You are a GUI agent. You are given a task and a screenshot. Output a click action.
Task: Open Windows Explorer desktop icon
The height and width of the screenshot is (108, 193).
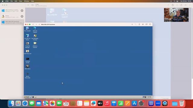click(35, 45)
